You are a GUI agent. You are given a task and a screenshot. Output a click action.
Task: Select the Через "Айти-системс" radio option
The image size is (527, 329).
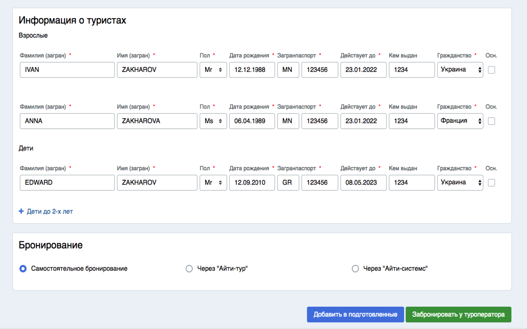point(355,269)
